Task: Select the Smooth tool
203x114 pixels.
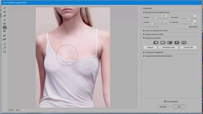Action: coord(5,15)
